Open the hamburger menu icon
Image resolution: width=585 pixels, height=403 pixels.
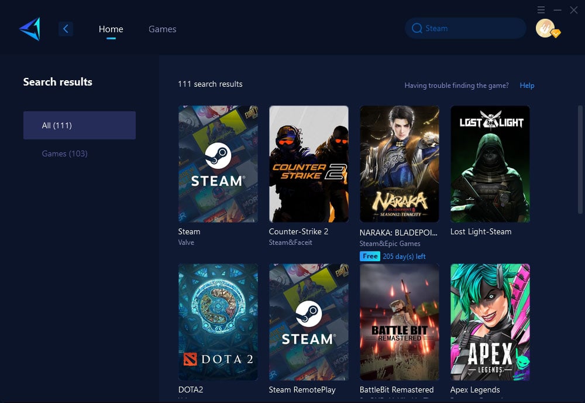pyautogui.click(x=541, y=10)
